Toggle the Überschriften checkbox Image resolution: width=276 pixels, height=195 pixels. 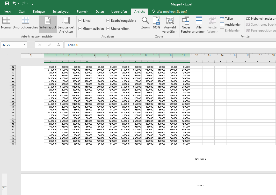tap(108, 29)
